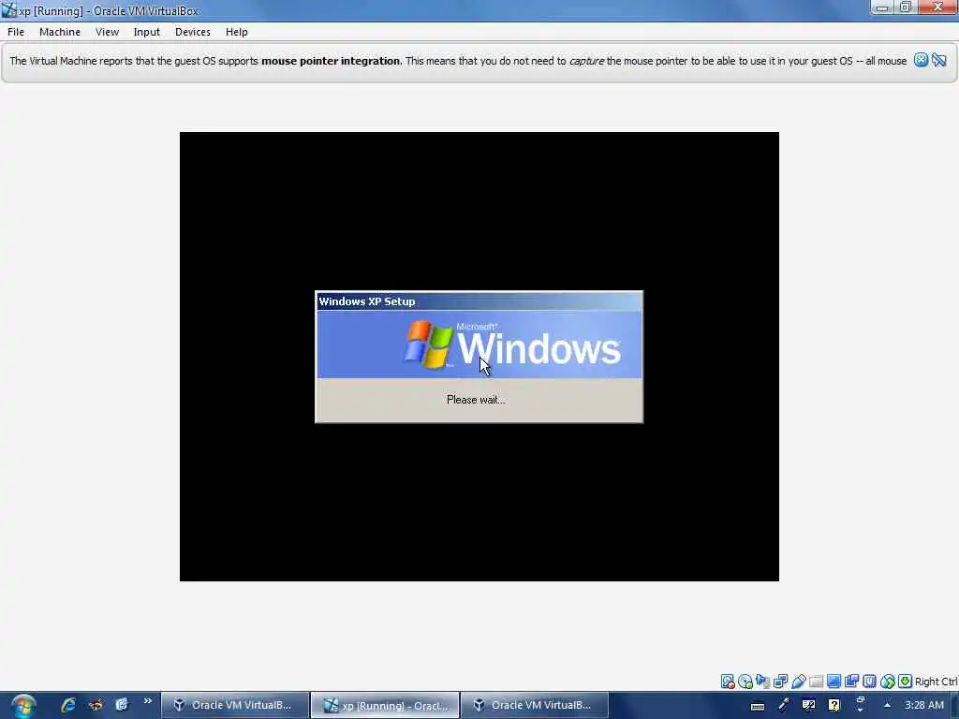
Task: Click the shared folders status icon
Action: (x=816, y=682)
